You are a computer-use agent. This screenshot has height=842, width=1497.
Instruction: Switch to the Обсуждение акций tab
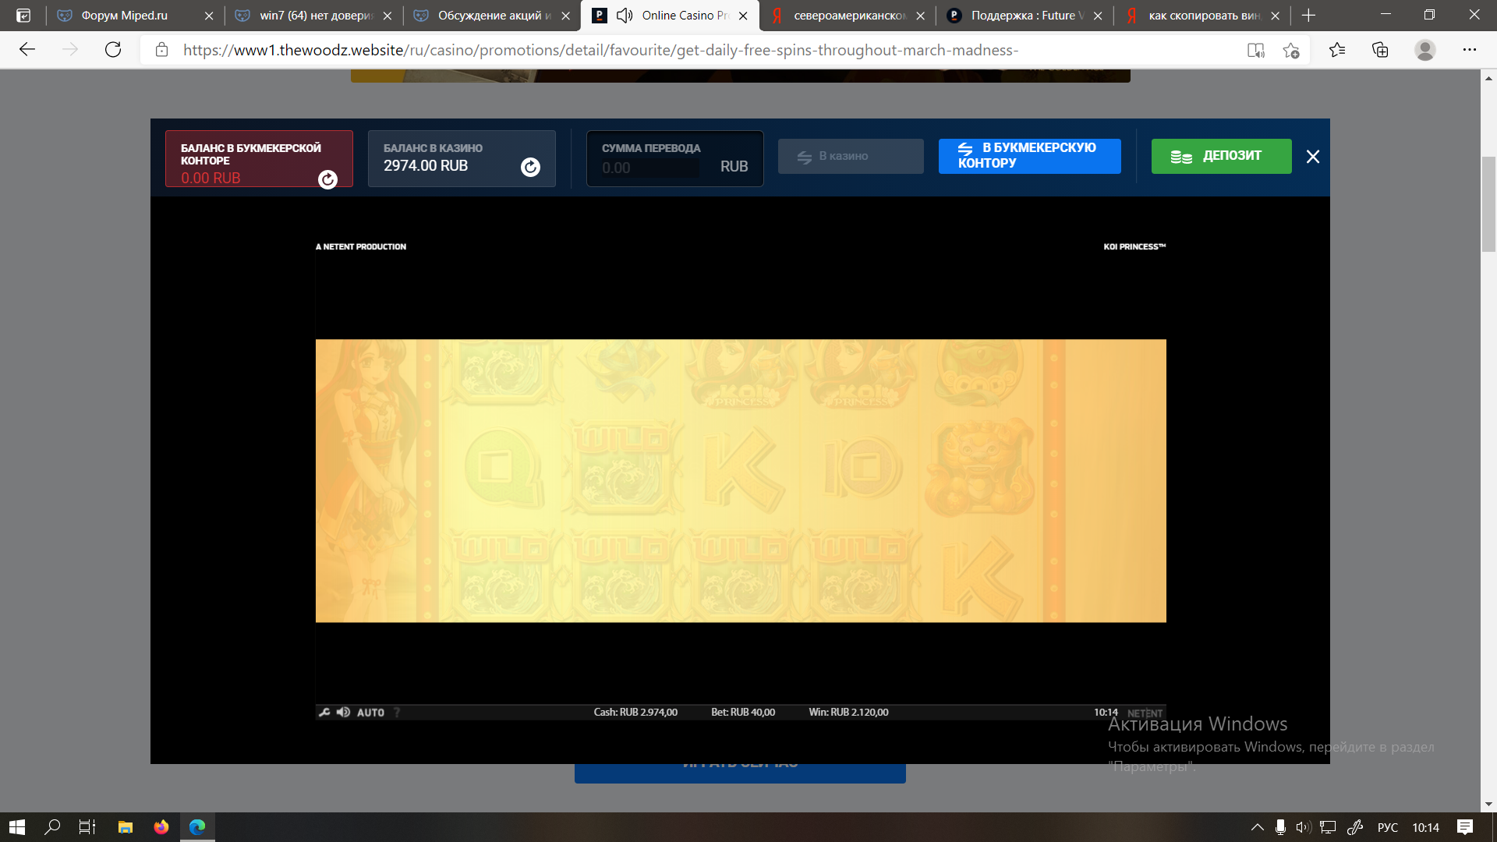[494, 16]
